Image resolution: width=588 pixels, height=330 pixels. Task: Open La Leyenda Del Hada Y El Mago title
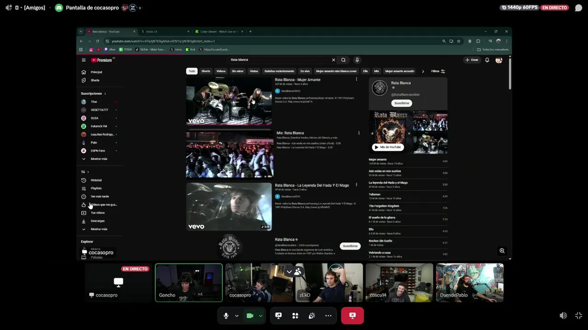coord(312,185)
